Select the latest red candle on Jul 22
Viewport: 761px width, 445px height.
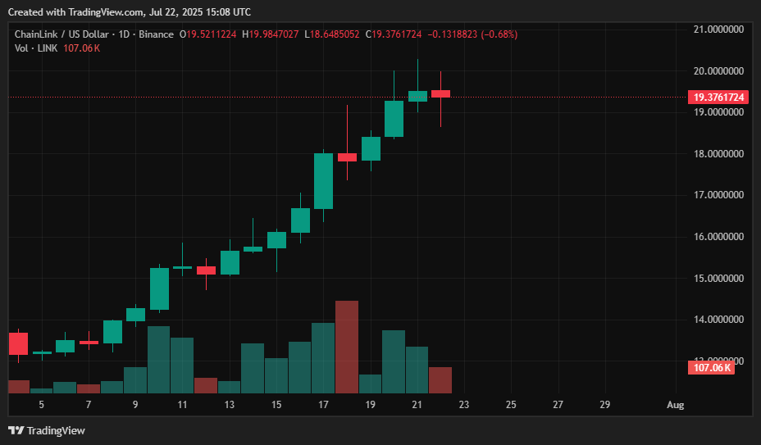tap(441, 93)
